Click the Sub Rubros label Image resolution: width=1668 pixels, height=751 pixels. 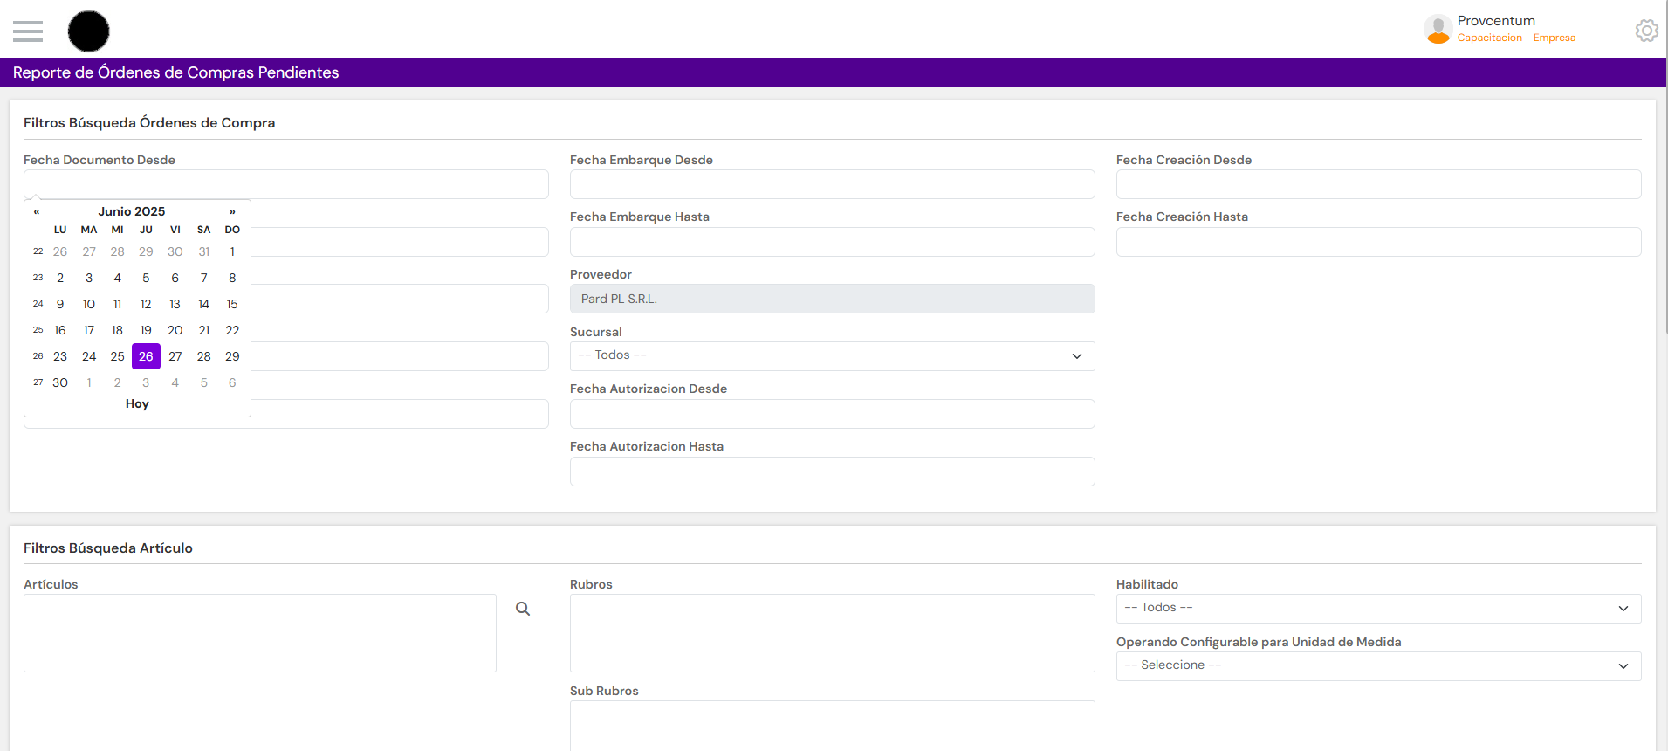604,691
